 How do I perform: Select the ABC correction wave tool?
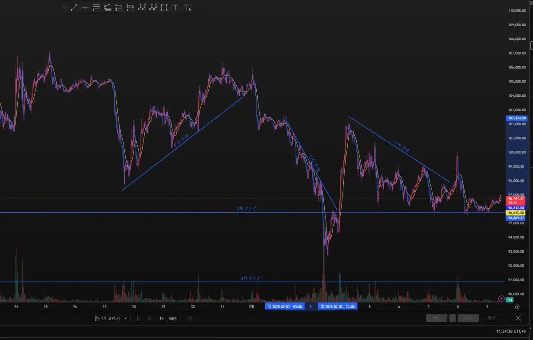[x=153, y=8]
